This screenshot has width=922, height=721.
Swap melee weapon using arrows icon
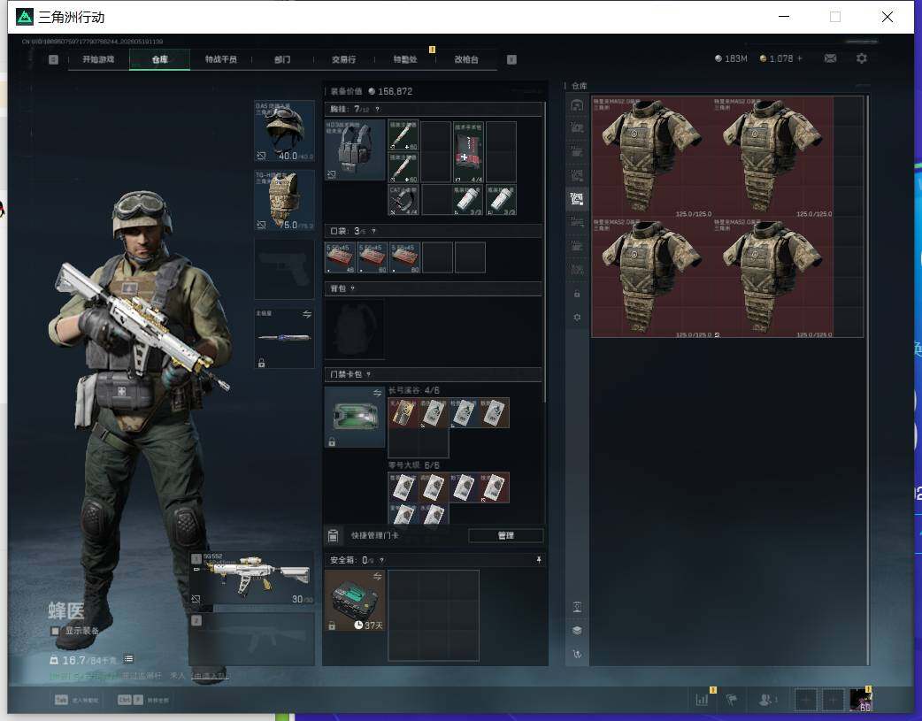click(x=307, y=315)
